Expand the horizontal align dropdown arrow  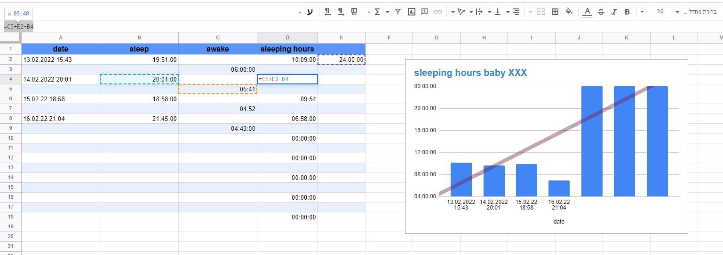coord(508,12)
